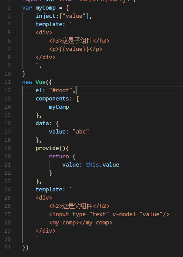Click line number 27 in gutter
This screenshot has width=183, height=257.
[7, 214]
